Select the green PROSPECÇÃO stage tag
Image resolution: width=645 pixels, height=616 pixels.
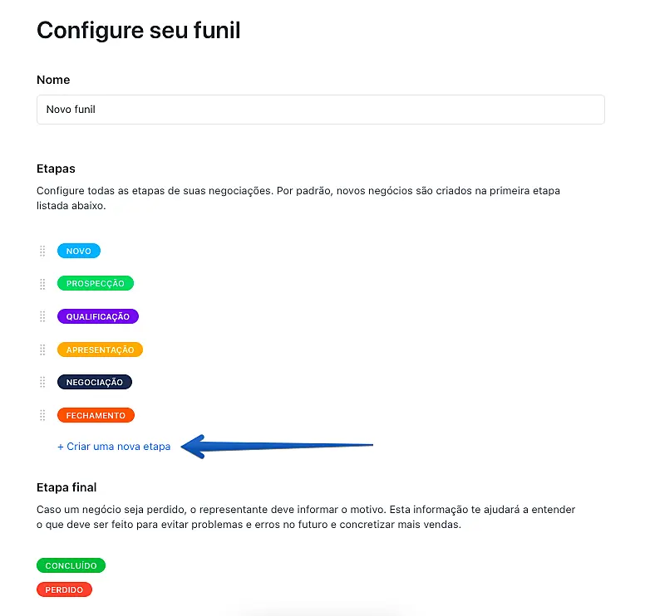(96, 283)
